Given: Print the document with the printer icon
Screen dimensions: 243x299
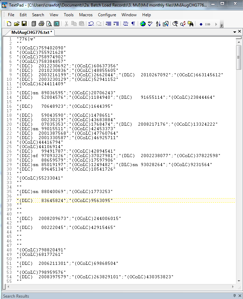Looking at the screenshot, I should coord(41,24).
